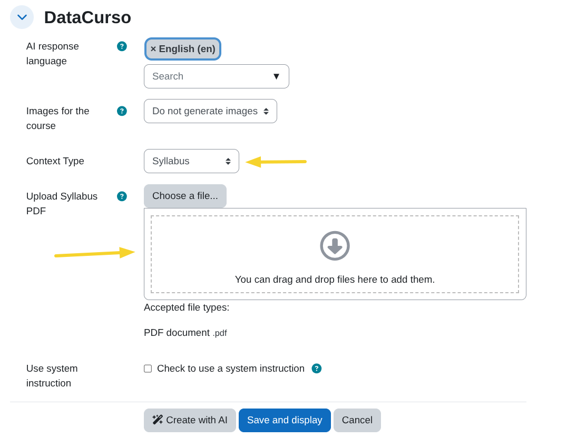Open the Context Type Syllabus dropdown

point(191,161)
